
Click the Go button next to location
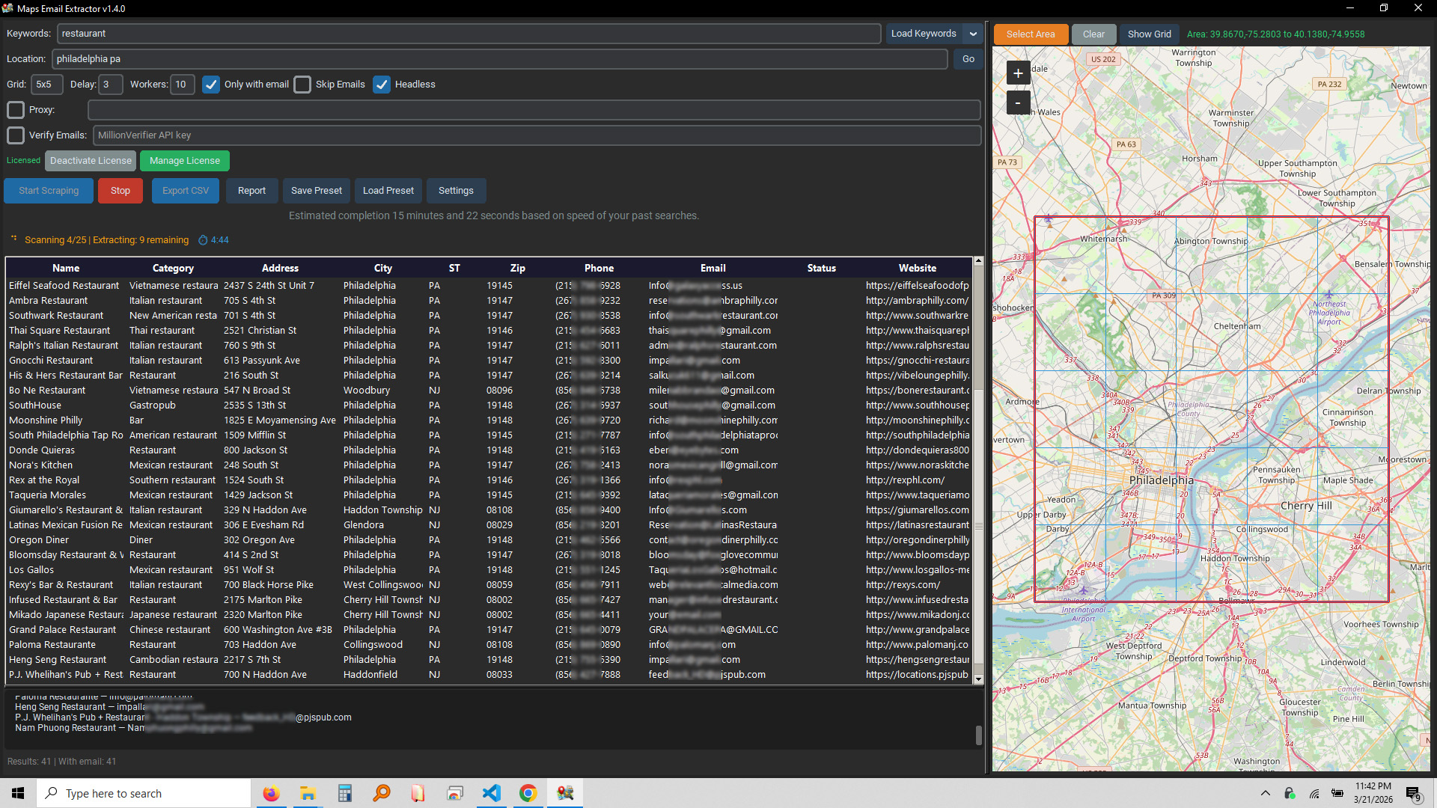pos(968,59)
